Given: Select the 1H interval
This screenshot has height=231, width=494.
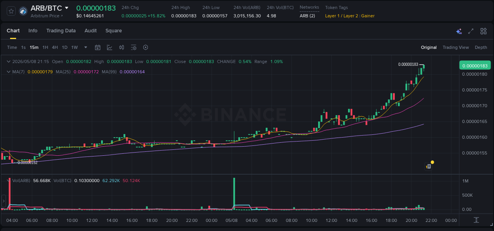Looking at the screenshot, I should [x=45, y=47].
